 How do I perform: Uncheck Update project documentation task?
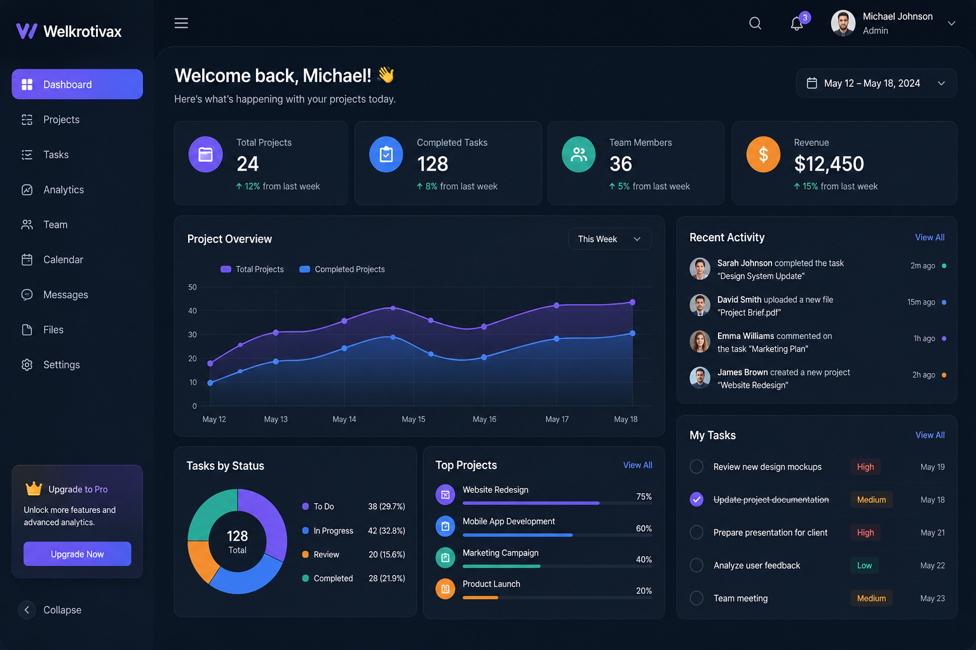pyautogui.click(x=696, y=500)
